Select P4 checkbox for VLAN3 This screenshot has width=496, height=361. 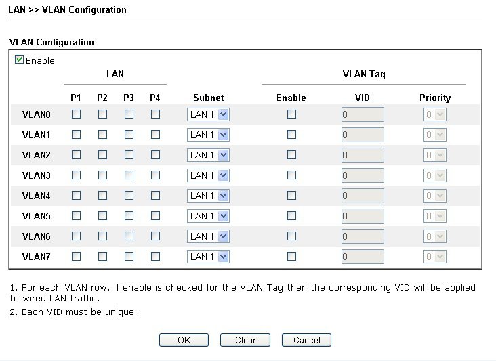click(155, 175)
